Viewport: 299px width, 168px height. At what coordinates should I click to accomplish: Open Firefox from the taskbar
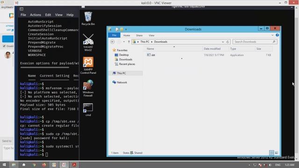[44, 165]
